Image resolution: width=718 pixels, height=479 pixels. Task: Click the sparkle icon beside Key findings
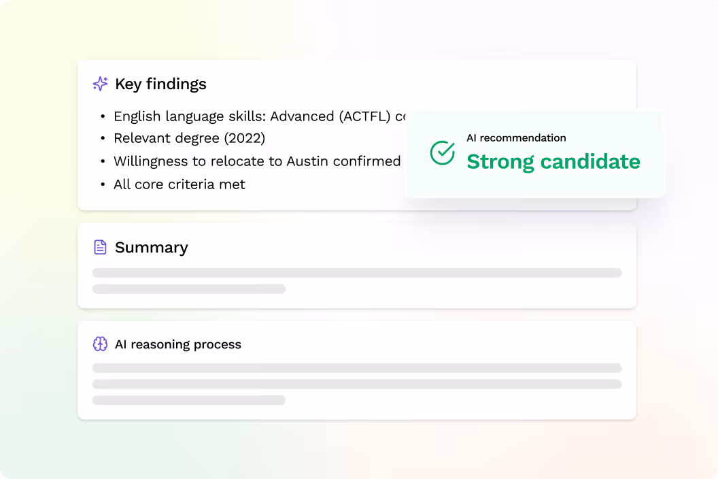tap(100, 84)
